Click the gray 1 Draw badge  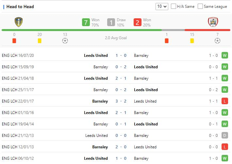pyautogui.click(x=111, y=22)
